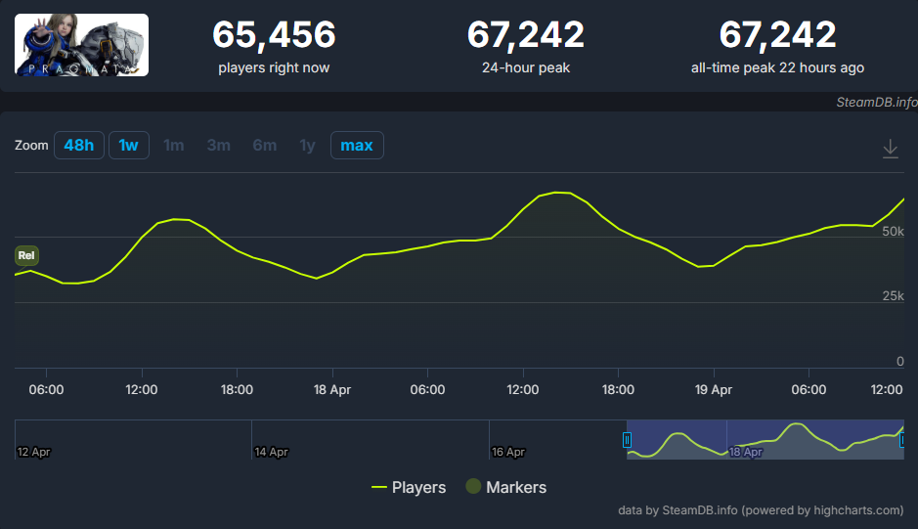Pick the 1y zoom option
This screenshot has height=529, width=918.
[x=308, y=146]
